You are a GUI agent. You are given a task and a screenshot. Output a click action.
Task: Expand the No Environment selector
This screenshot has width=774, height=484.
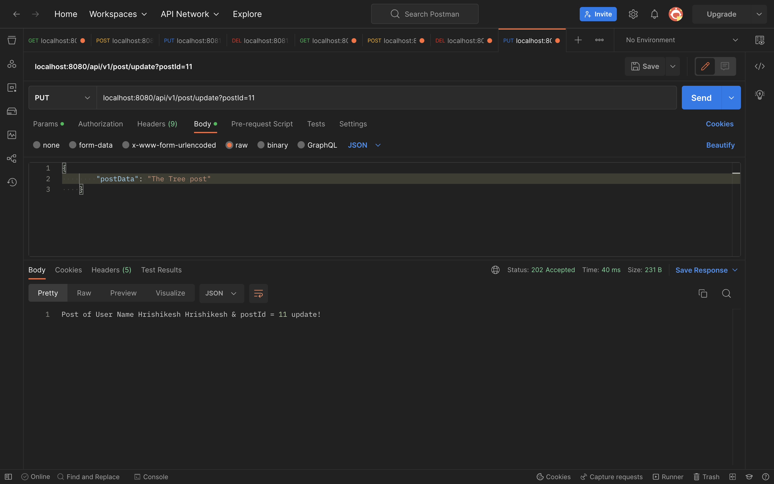coord(681,40)
